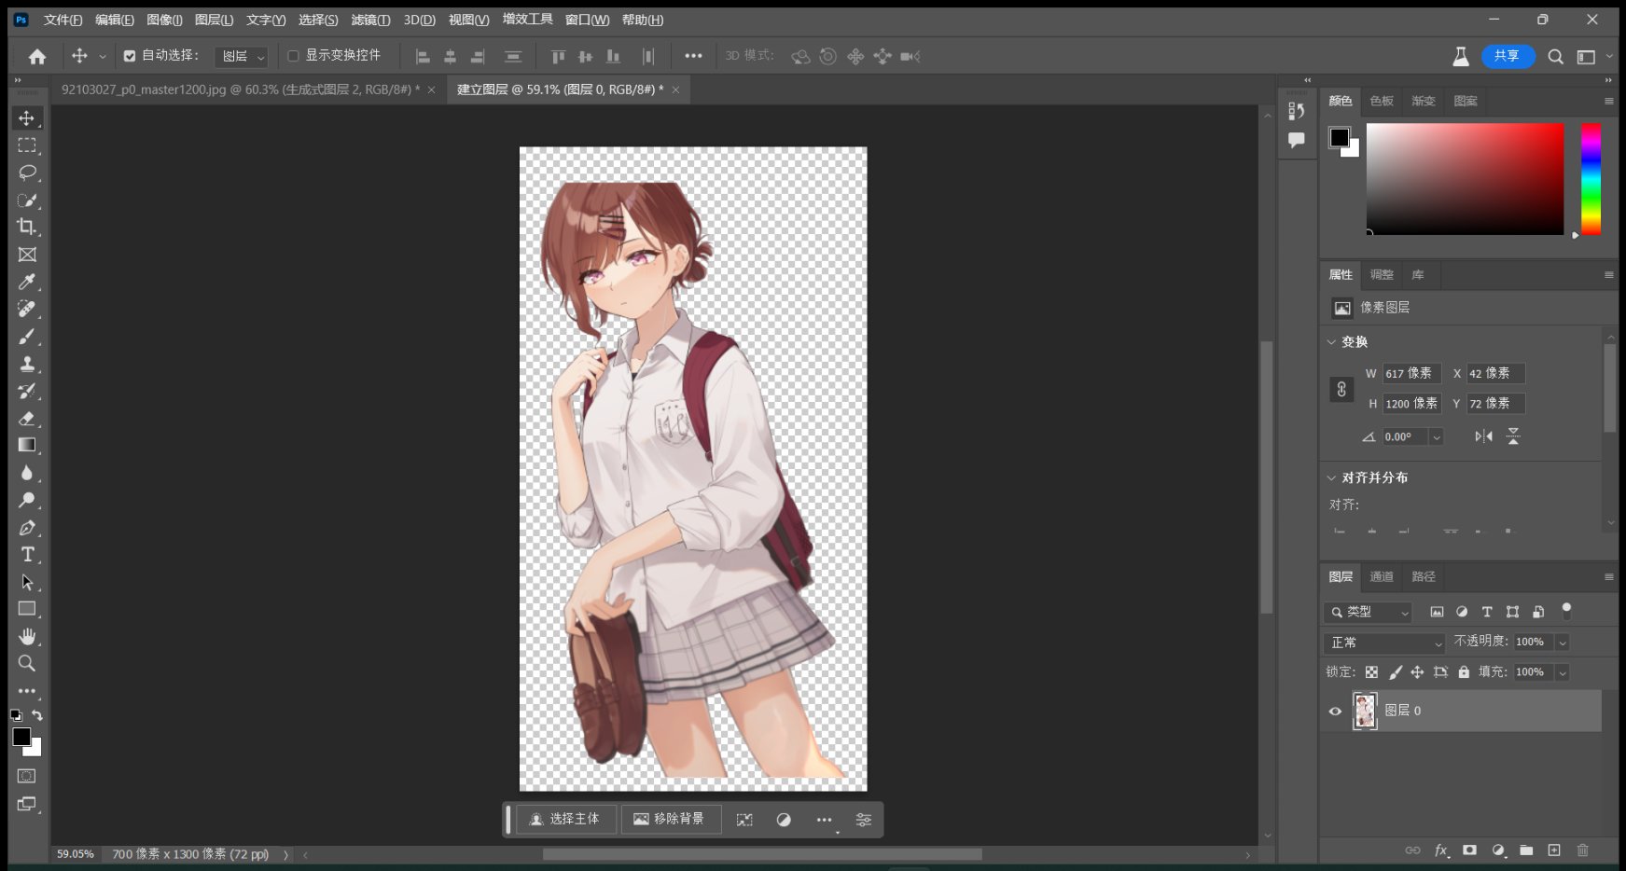This screenshot has width=1626, height=871.
Task: Click the Home icon in options bar
Action: pos(37,57)
